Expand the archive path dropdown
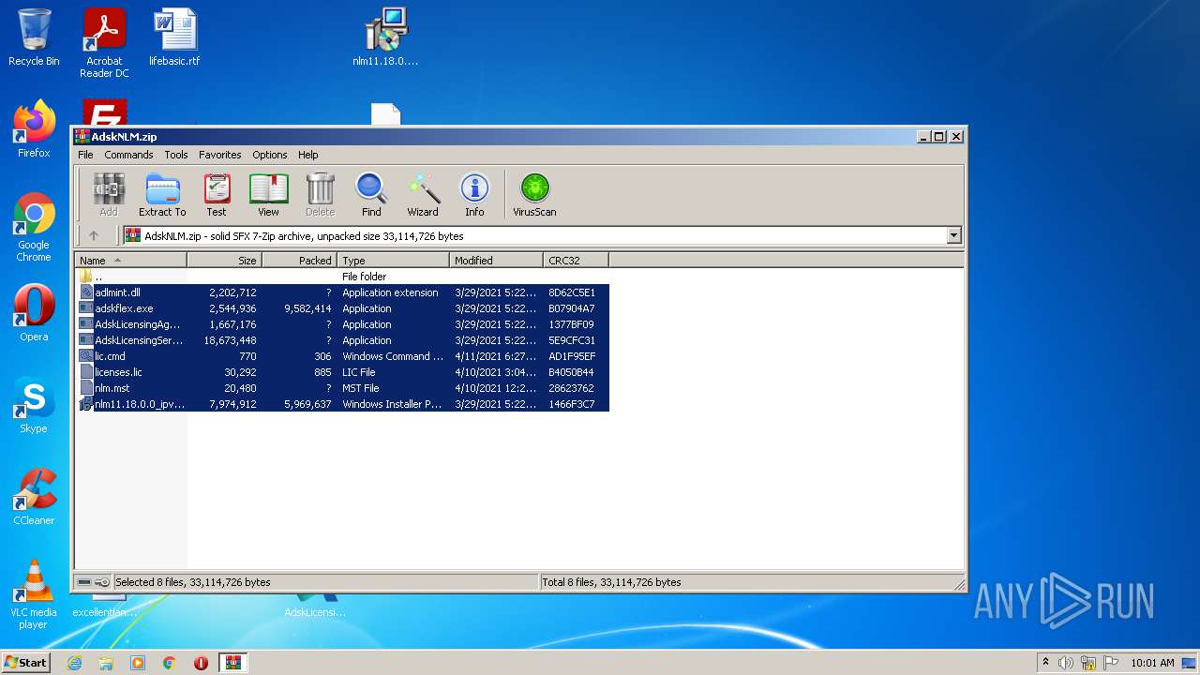The width and height of the screenshot is (1200, 675). (x=954, y=235)
